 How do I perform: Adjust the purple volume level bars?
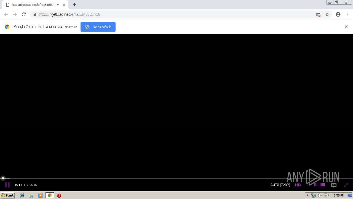point(320,185)
